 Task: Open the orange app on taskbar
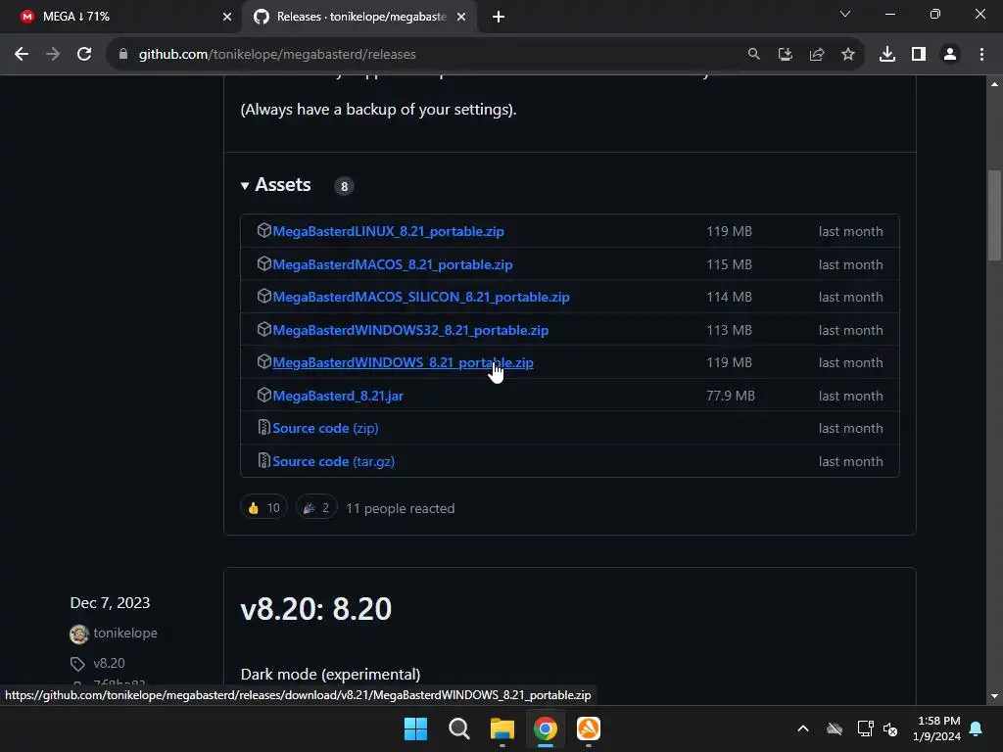pyautogui.click(x=589, y=728)
